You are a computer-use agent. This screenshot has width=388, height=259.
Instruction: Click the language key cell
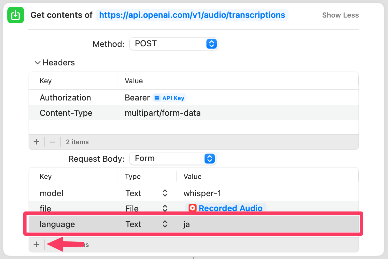click(57, 224)
